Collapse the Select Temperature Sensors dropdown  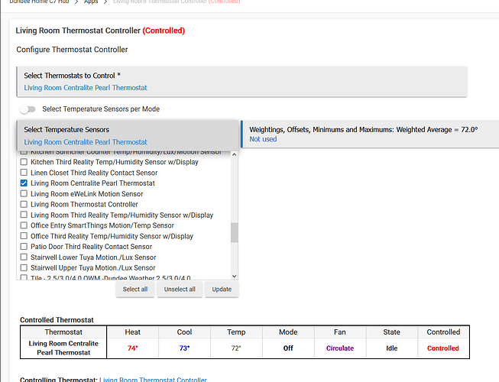point(128,135)
